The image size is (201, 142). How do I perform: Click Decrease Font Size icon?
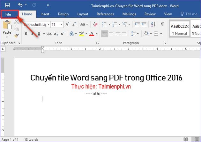(74, 24)
